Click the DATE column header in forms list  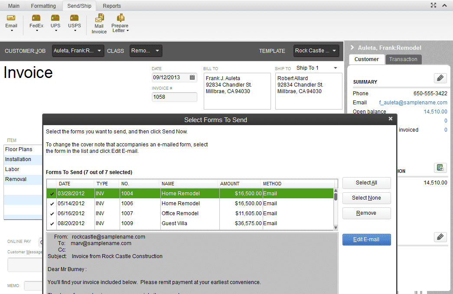[65, 184]
